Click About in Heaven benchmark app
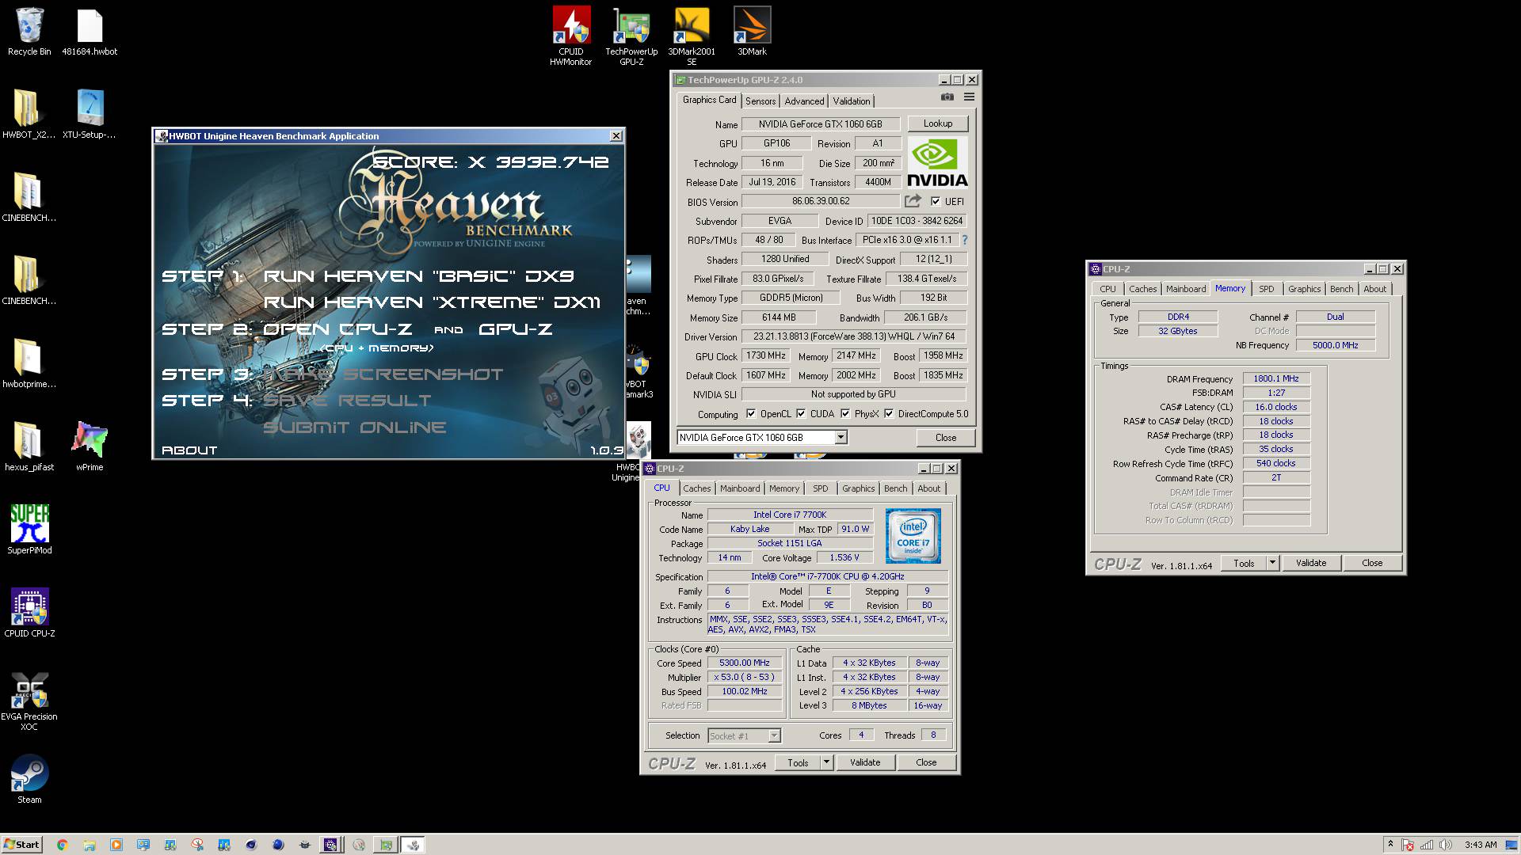 click(189, 450)
